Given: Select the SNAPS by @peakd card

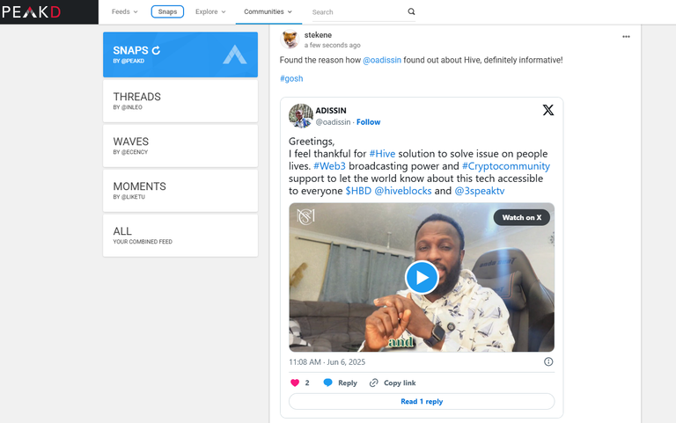Looking at the screenshot, I should tap(180, 55).
